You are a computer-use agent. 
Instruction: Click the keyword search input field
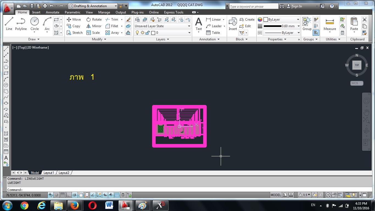coord(253,6)
